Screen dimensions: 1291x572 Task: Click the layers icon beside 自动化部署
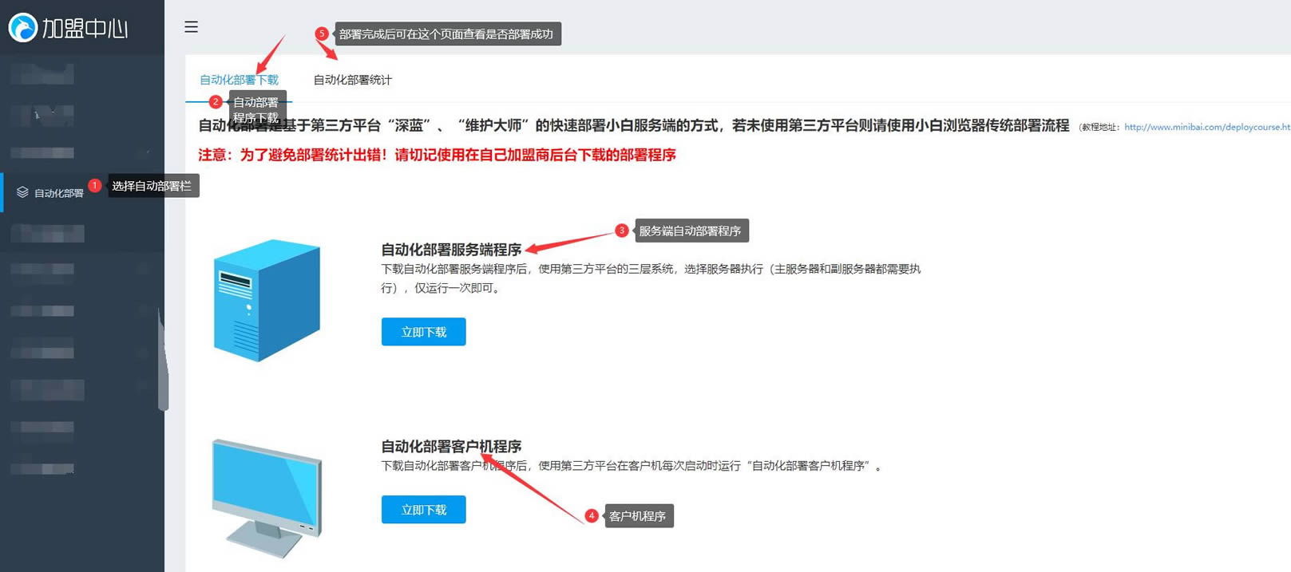(x=22, y=192)
